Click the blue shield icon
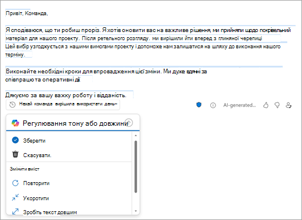This screenshot has height=220, width=302. [x=199, y=105]
